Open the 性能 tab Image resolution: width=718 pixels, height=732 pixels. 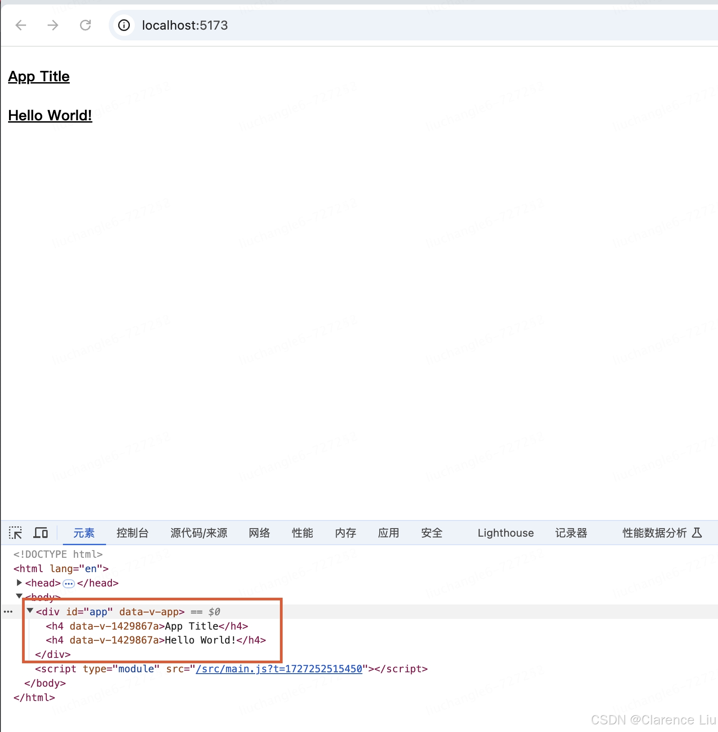click(x=302, y=533)
